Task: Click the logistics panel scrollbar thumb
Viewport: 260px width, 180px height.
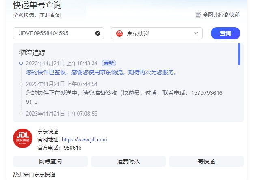Action: point(239,54)
